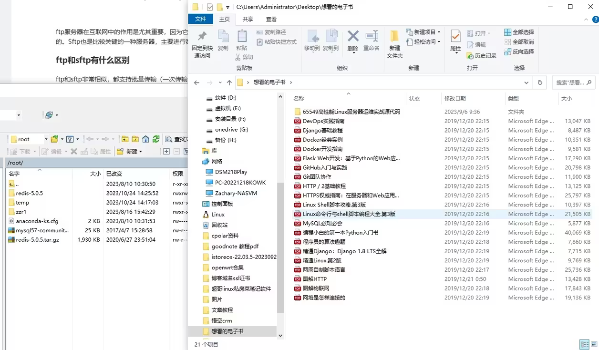Collapse the Explorer ribbon chevron
Viewport: 599px width, 350px height.
click(x=587, y=19)
